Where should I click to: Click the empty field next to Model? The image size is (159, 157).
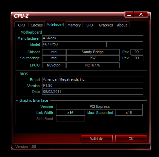pyautogui.click(x=125, y=44)
